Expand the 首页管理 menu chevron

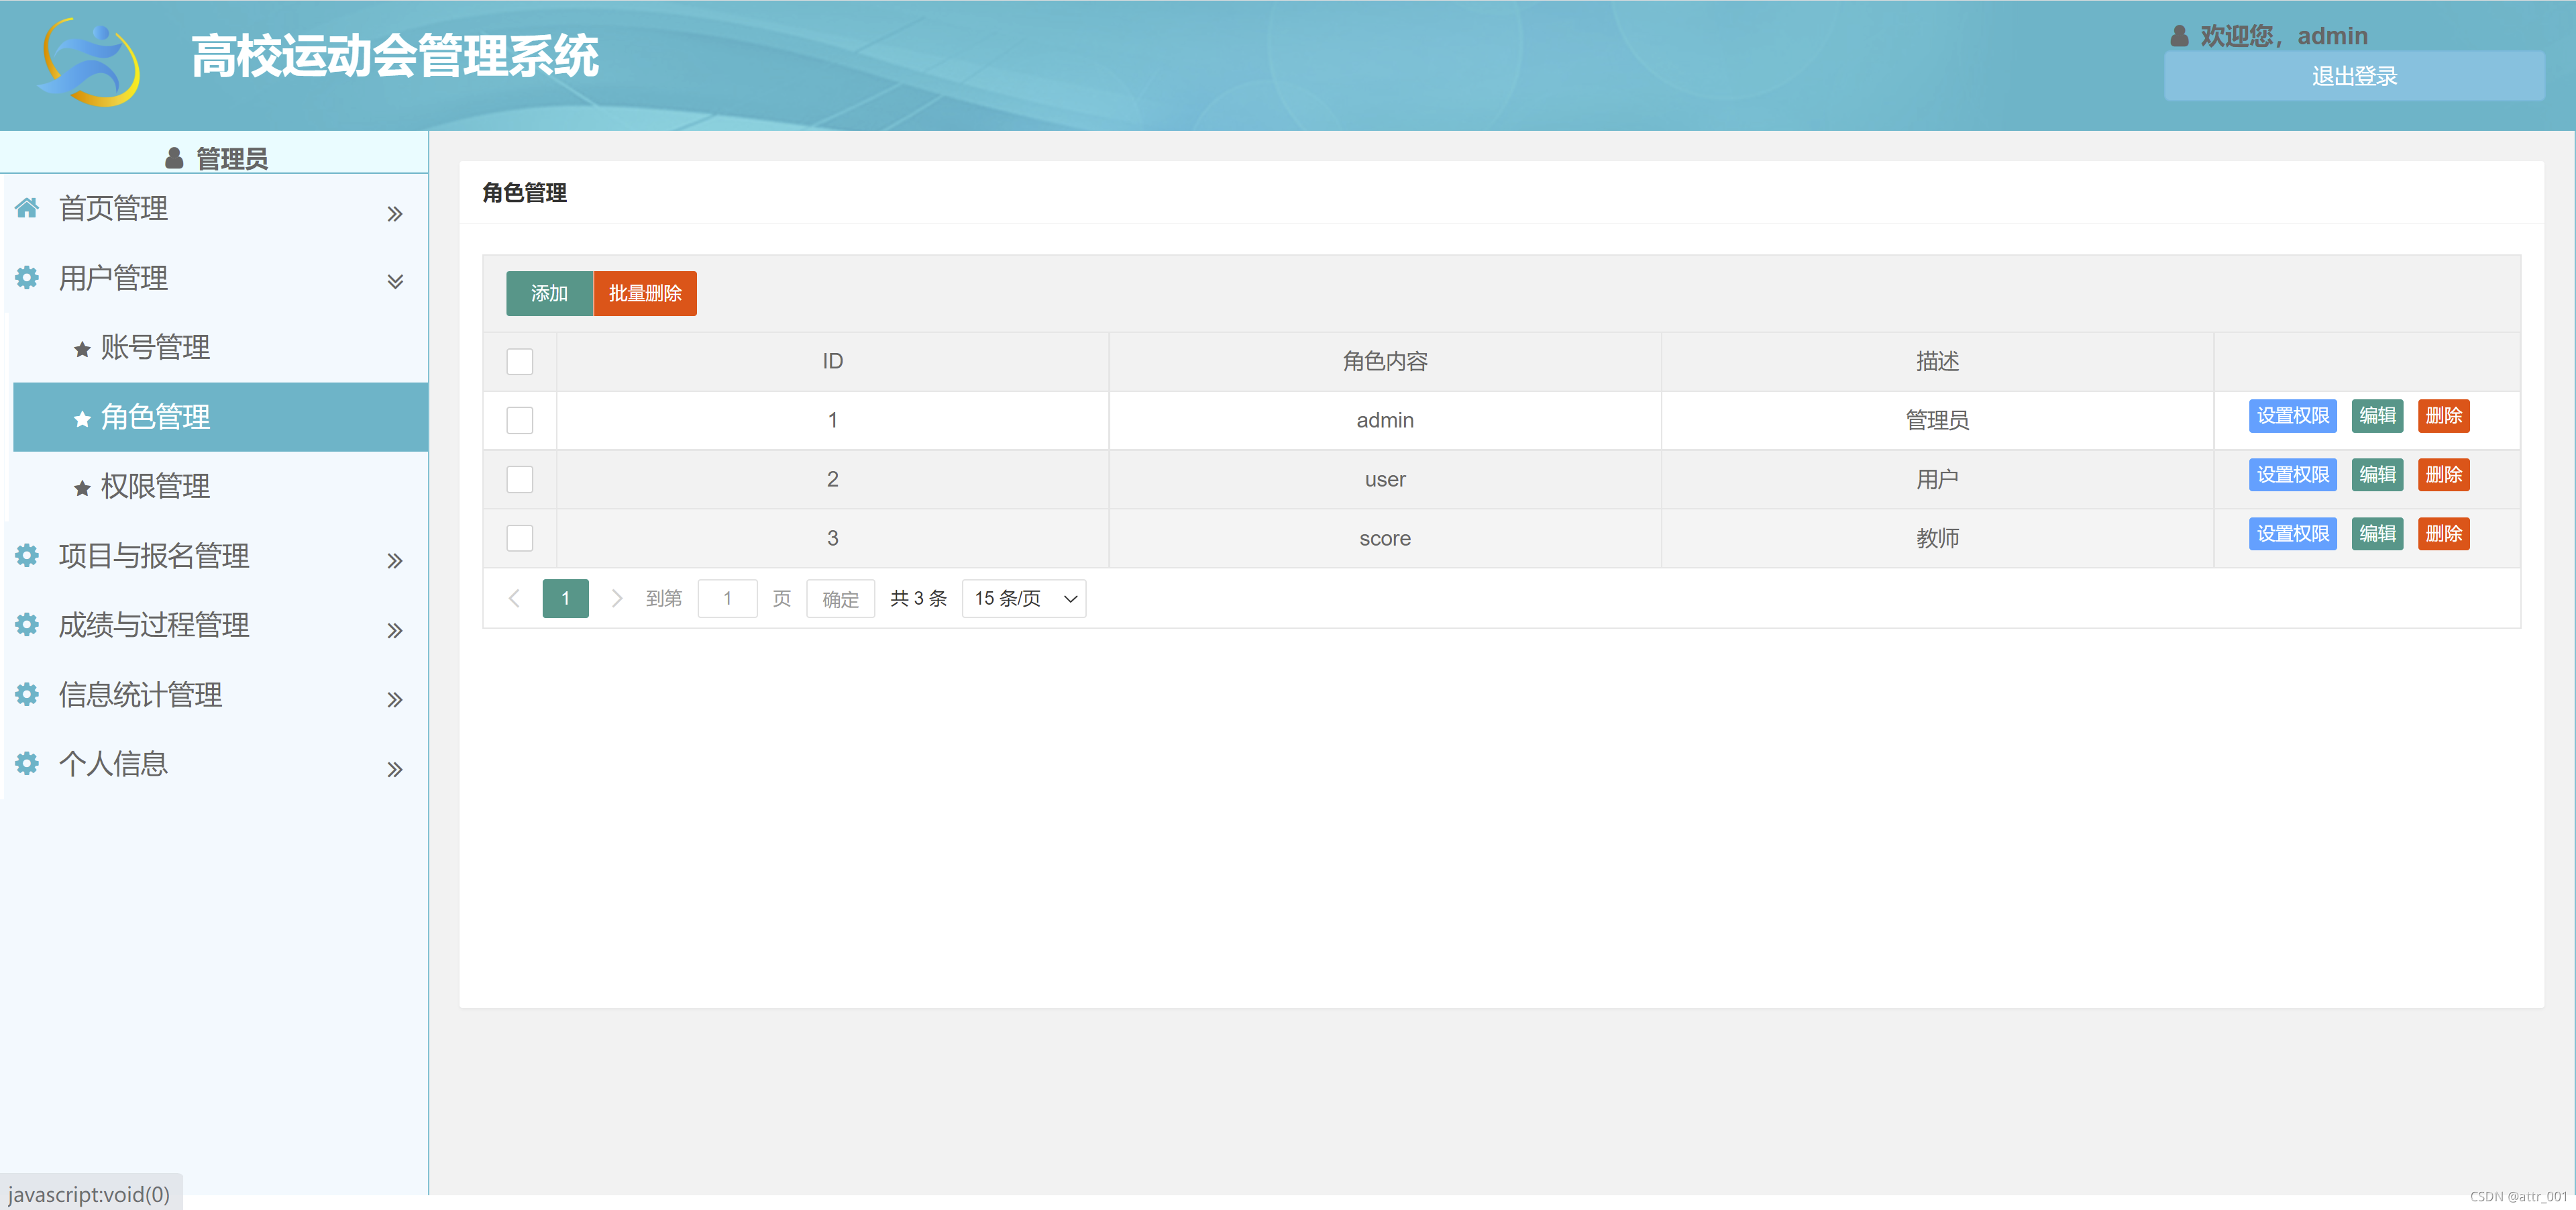point(395,213)
